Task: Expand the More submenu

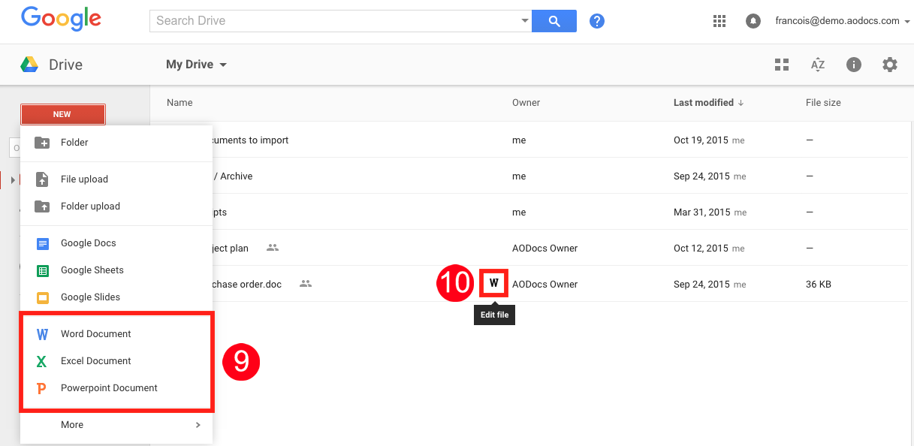Action: pyautogui.click(x=116, y=425)
